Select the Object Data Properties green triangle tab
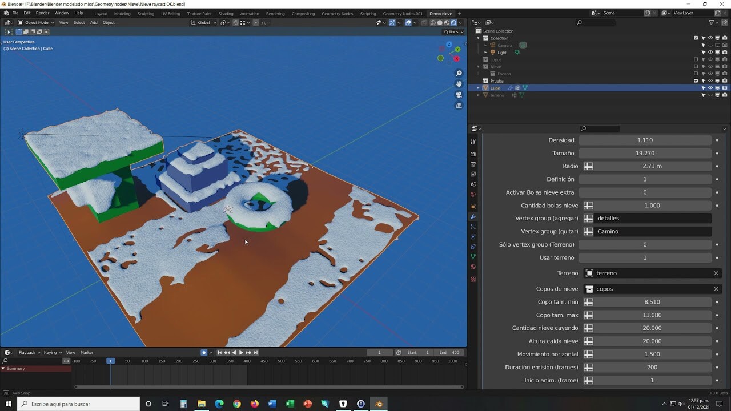Screen dimensions: 731x411 point(473,256)
